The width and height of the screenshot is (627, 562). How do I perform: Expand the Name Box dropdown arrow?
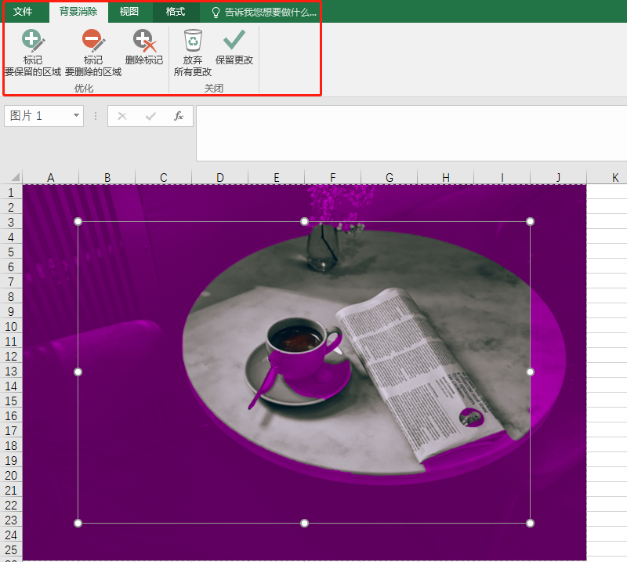(x=76, y=115)
